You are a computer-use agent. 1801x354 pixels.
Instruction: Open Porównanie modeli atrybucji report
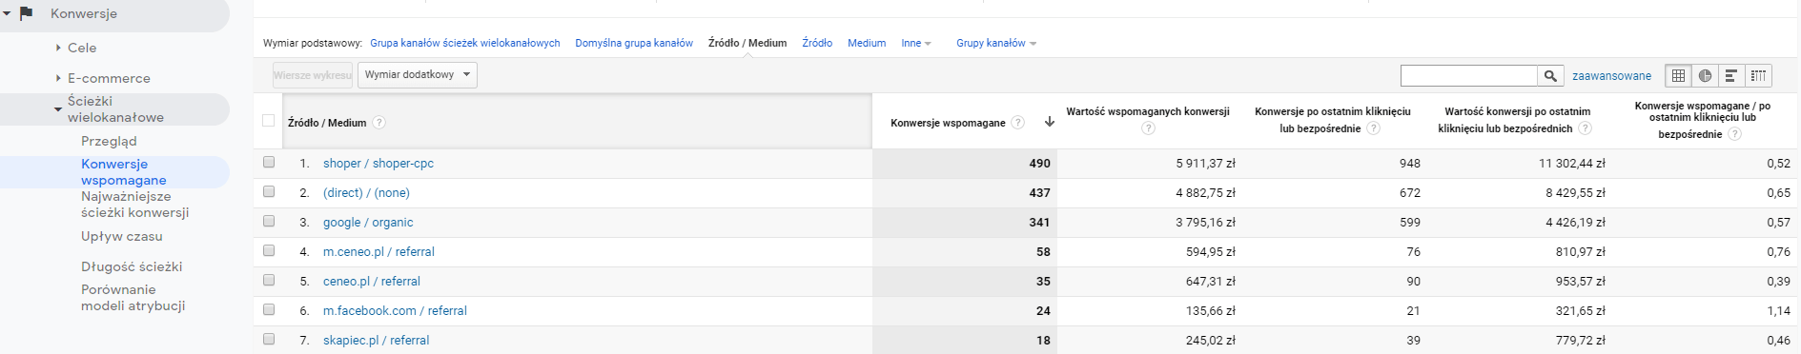133,298
